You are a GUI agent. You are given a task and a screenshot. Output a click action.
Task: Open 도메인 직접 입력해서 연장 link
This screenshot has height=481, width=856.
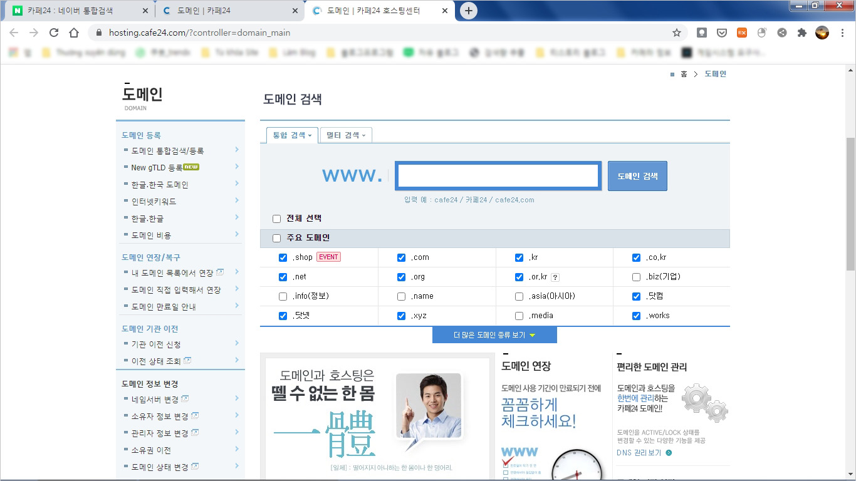tap(176, 290)
